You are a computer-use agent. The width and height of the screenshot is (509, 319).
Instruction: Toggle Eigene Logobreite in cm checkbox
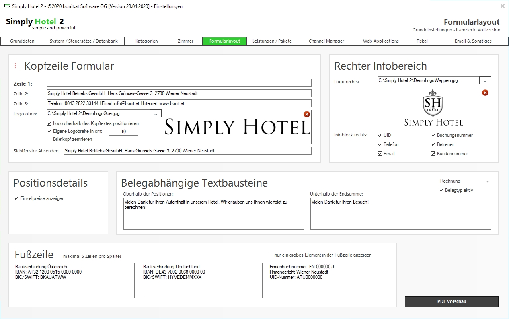click(x=49, y=131)
